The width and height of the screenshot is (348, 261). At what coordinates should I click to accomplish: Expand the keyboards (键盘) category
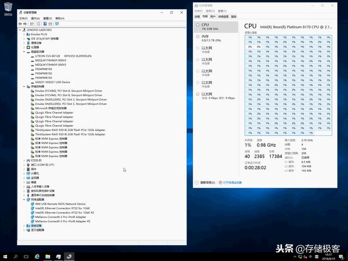tap(24, 182)
